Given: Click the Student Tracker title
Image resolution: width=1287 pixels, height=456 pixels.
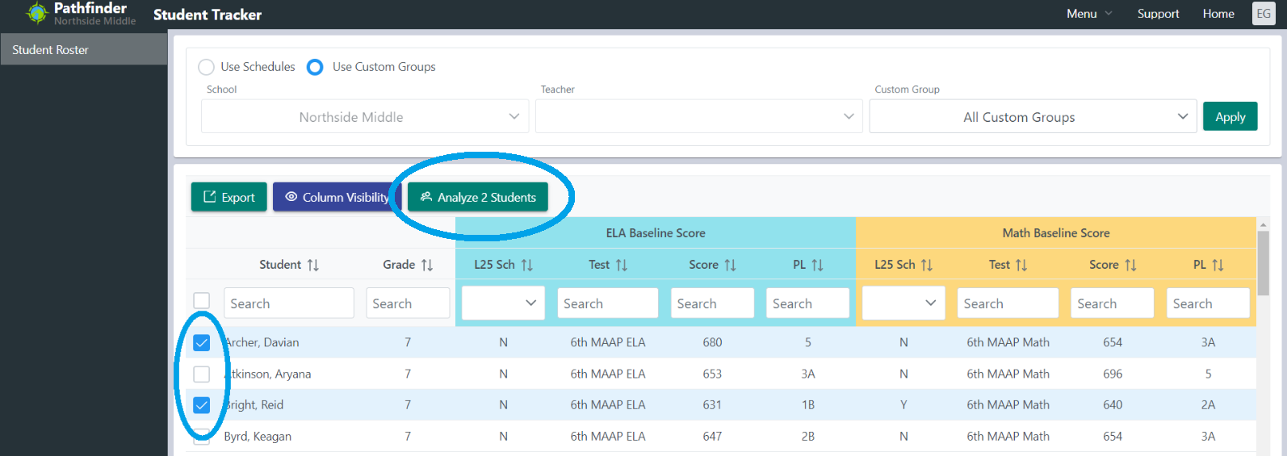Looking at the screenshot, I should pyautogui.click(x=208, y=15).
